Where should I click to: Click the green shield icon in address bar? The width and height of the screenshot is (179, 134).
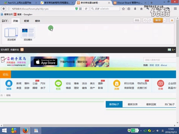tap(76, 9)
